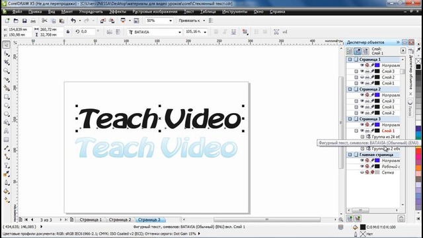
Task: Show the hidden Страница 1 Слой 2 layer
Action: 362,77
